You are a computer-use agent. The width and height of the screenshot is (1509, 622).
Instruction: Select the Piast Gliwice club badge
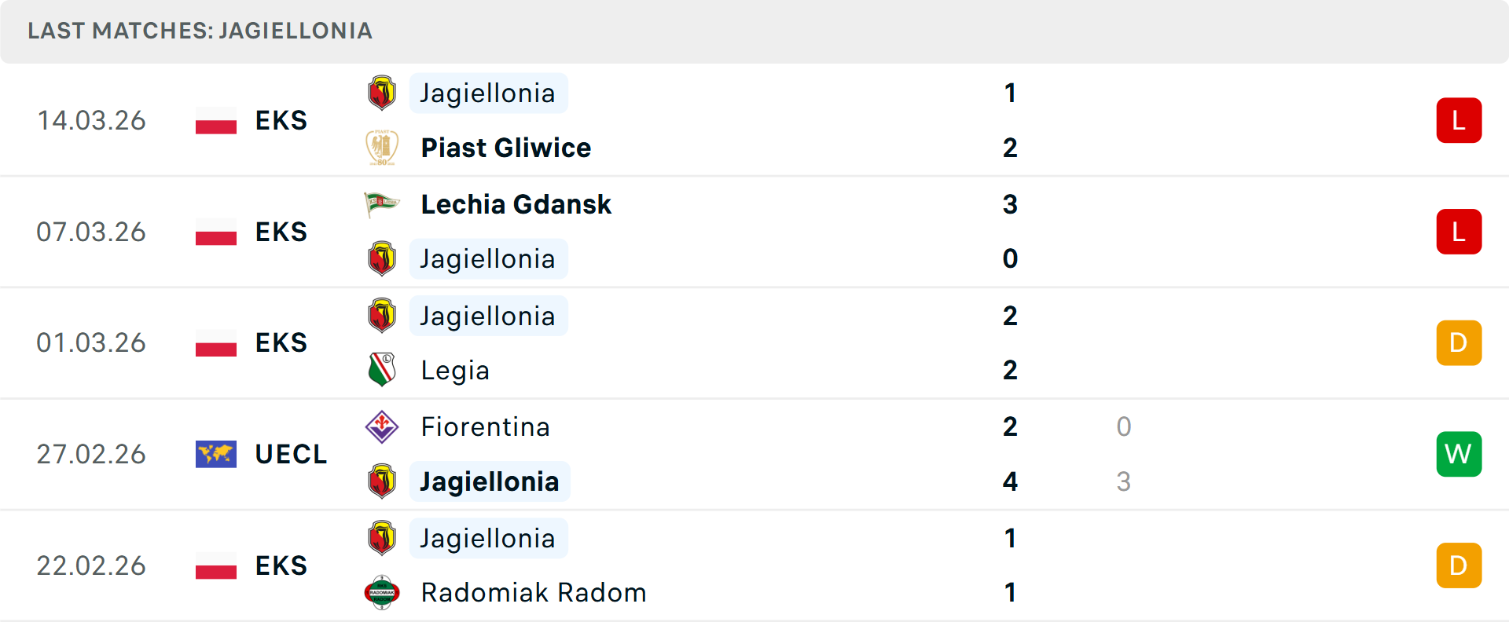[x=382, y=147]
